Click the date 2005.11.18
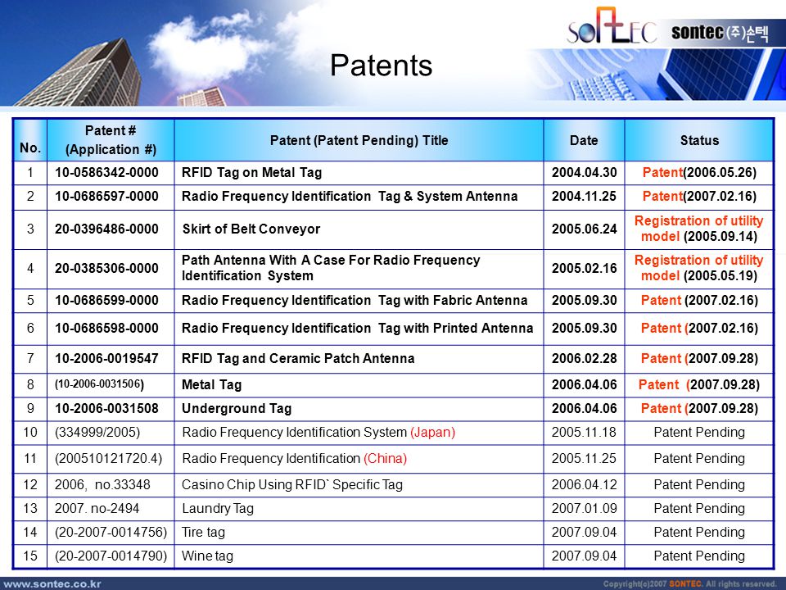The height and width of the screenshot is (590, 786). [x=584, y=432]
